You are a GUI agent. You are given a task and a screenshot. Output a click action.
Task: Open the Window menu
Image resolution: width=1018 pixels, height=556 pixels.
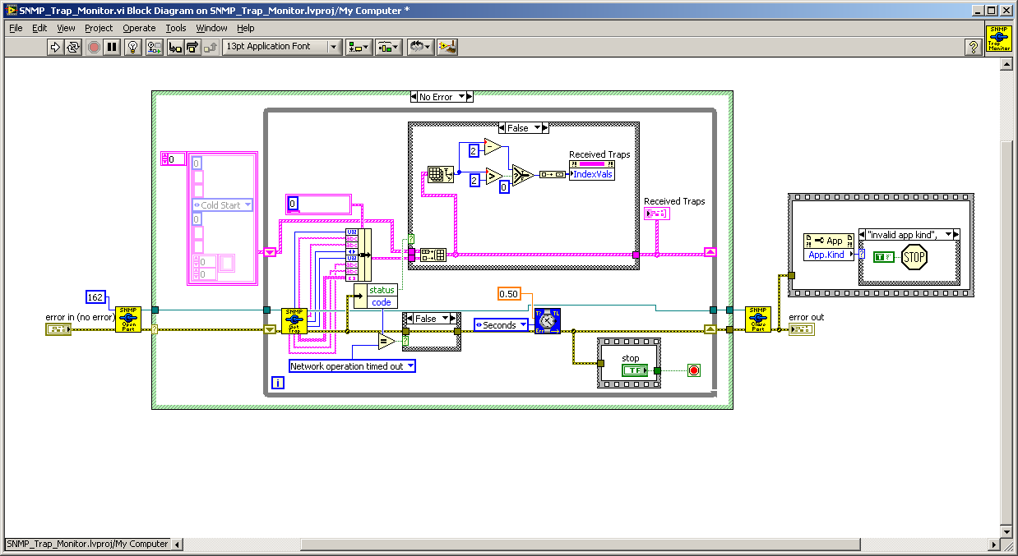tap(211, 28)
